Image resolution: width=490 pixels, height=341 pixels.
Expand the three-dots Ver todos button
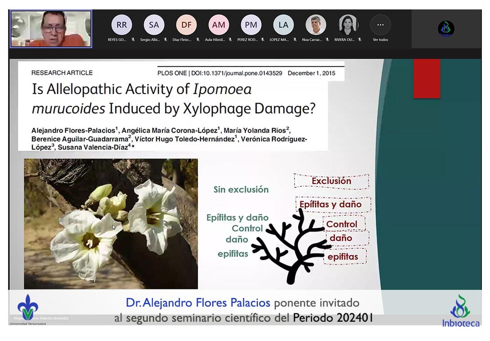[x=380, y=25]
